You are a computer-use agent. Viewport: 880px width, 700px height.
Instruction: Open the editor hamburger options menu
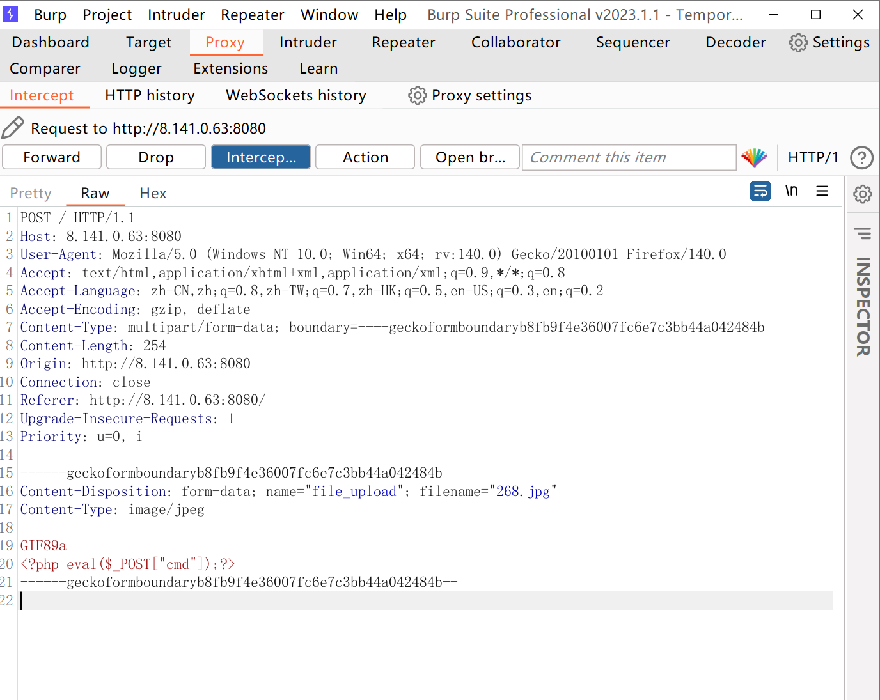pos(822,191)
